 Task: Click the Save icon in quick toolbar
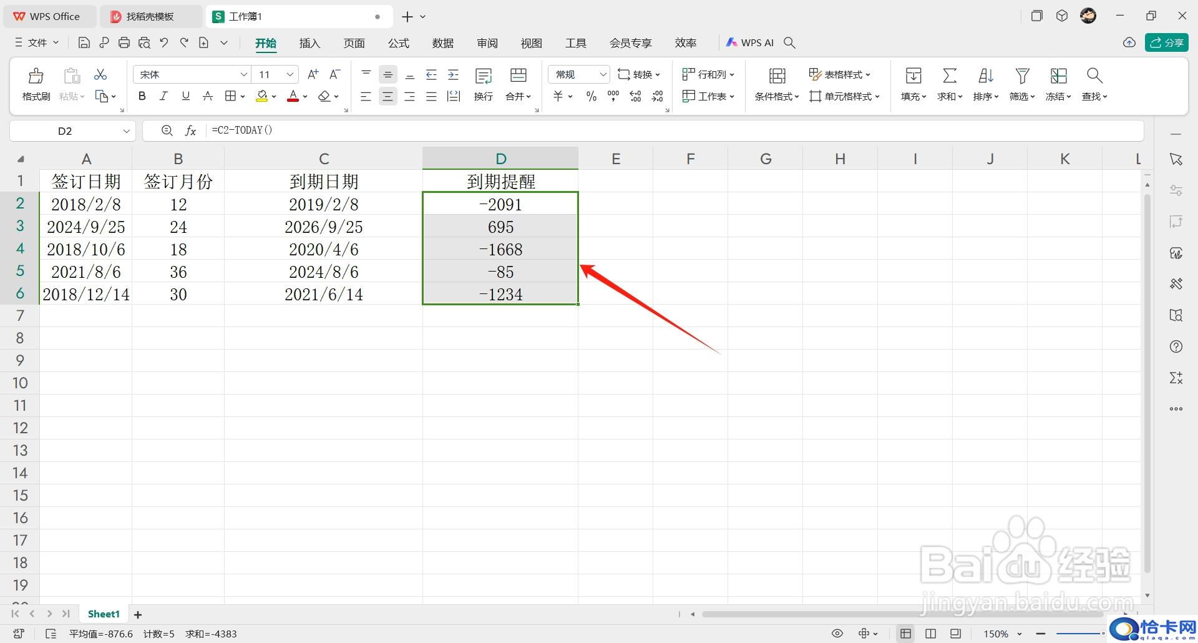[x=84, y=42]
